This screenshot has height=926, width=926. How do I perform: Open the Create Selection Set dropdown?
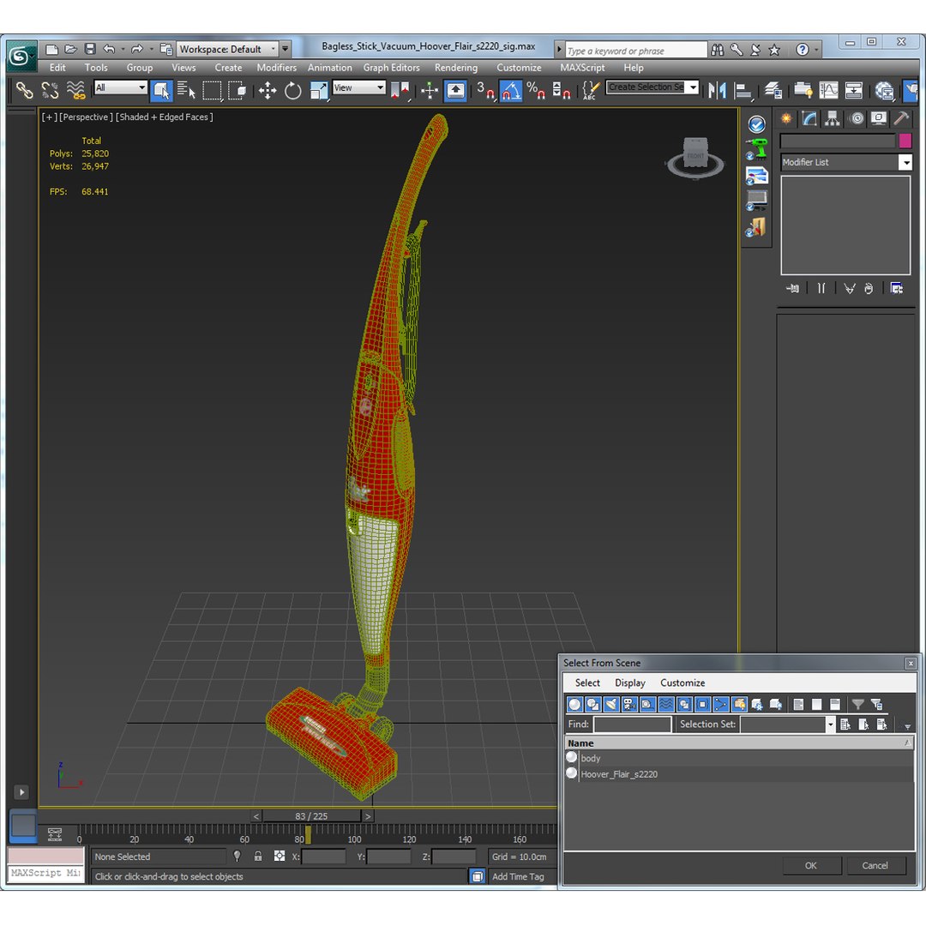click(652, 87)
